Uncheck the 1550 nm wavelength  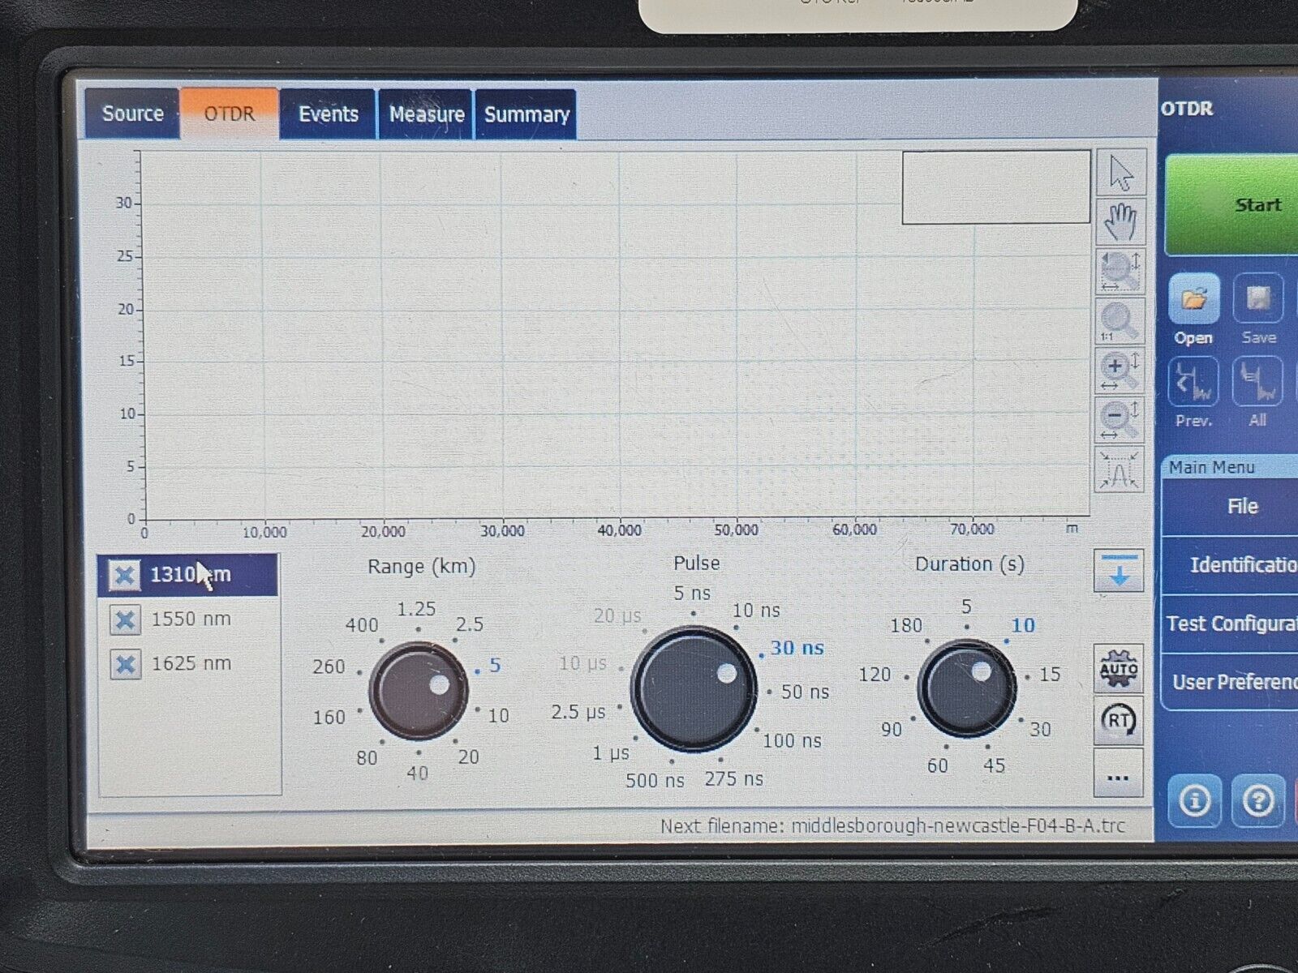[x=125, y=620]
